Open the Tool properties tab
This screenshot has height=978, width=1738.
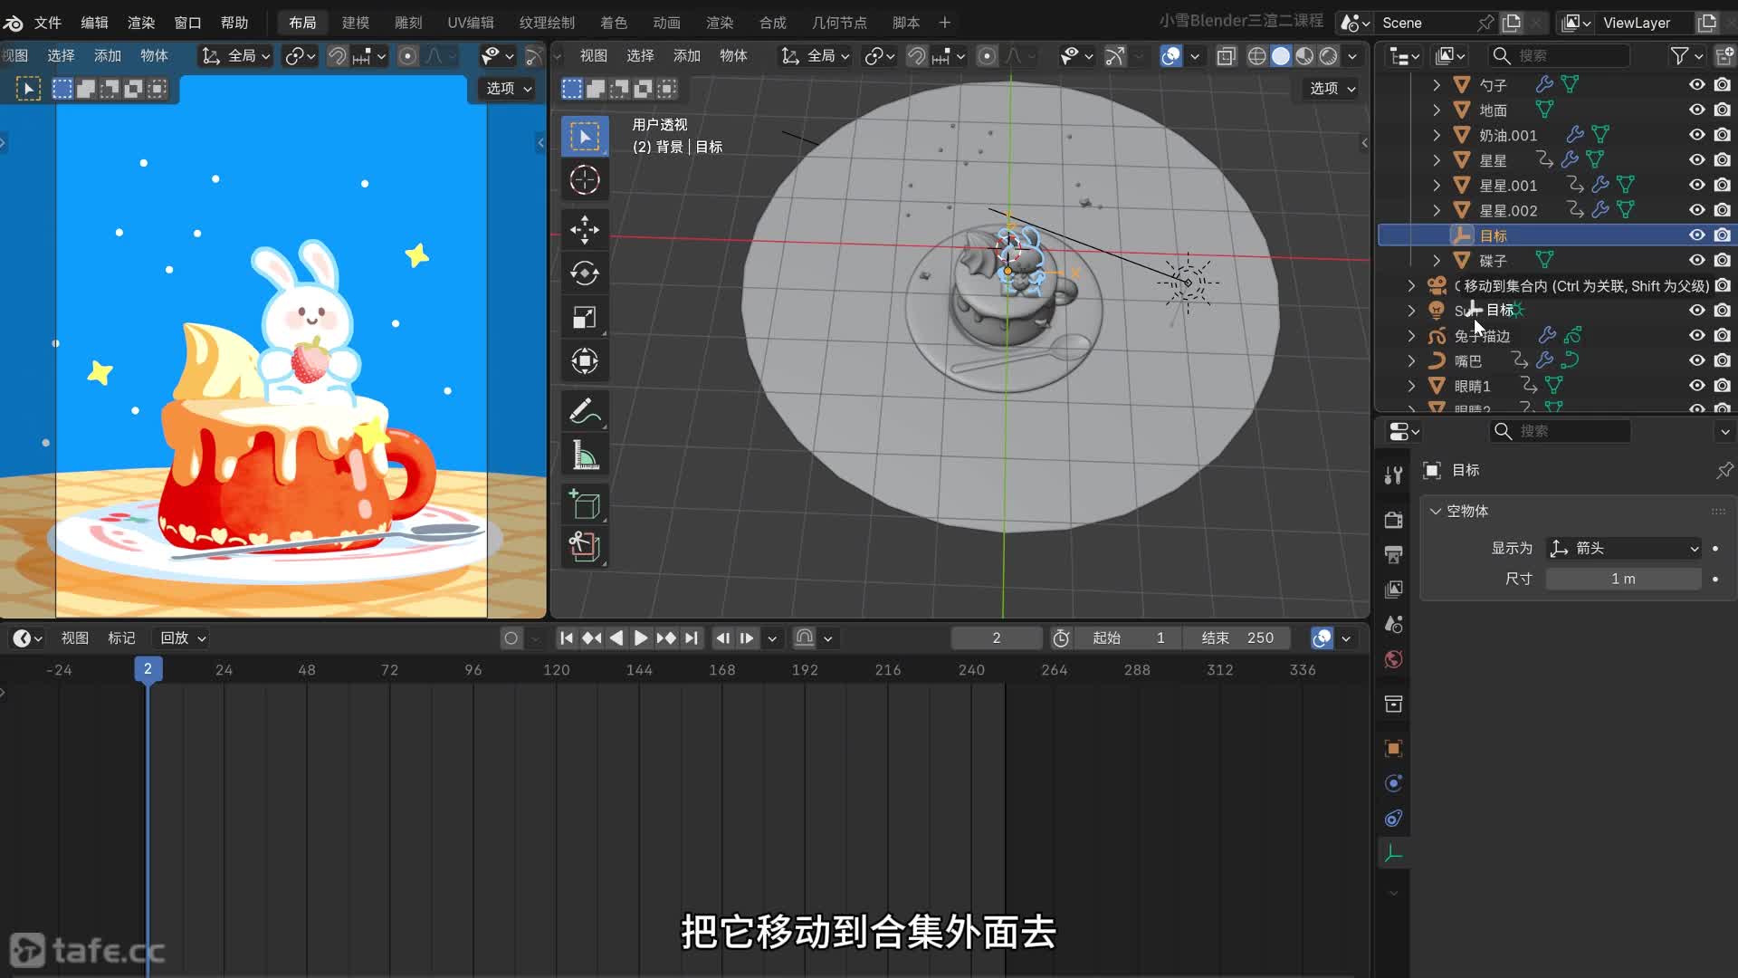pyautogui.click(x=1394, y=475)
